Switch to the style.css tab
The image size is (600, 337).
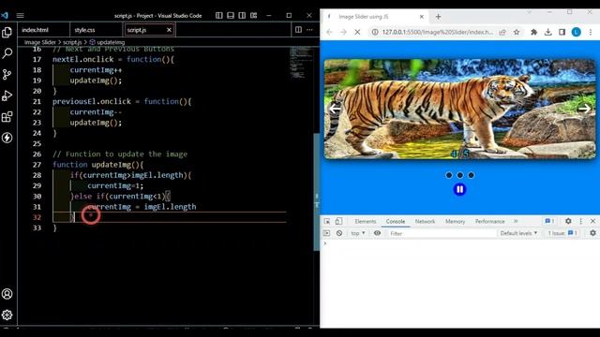tap(84, 30)
